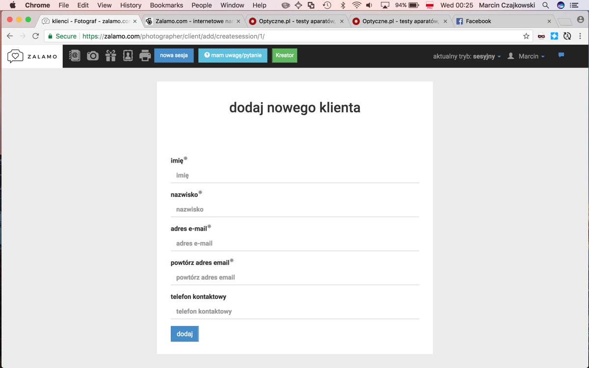Viewport: 589px width, 368px height.
Task: Open the gift box icon
Action: [x=110, y=55]
